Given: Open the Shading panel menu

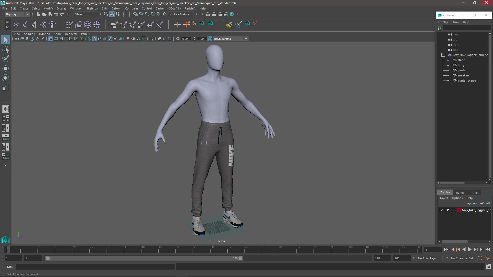Looking at the screenshot, I should 30,34.
